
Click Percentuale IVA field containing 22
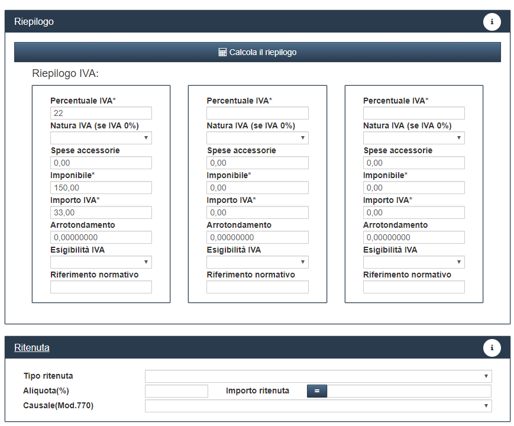pyautogui.click(x=101, y=113)
